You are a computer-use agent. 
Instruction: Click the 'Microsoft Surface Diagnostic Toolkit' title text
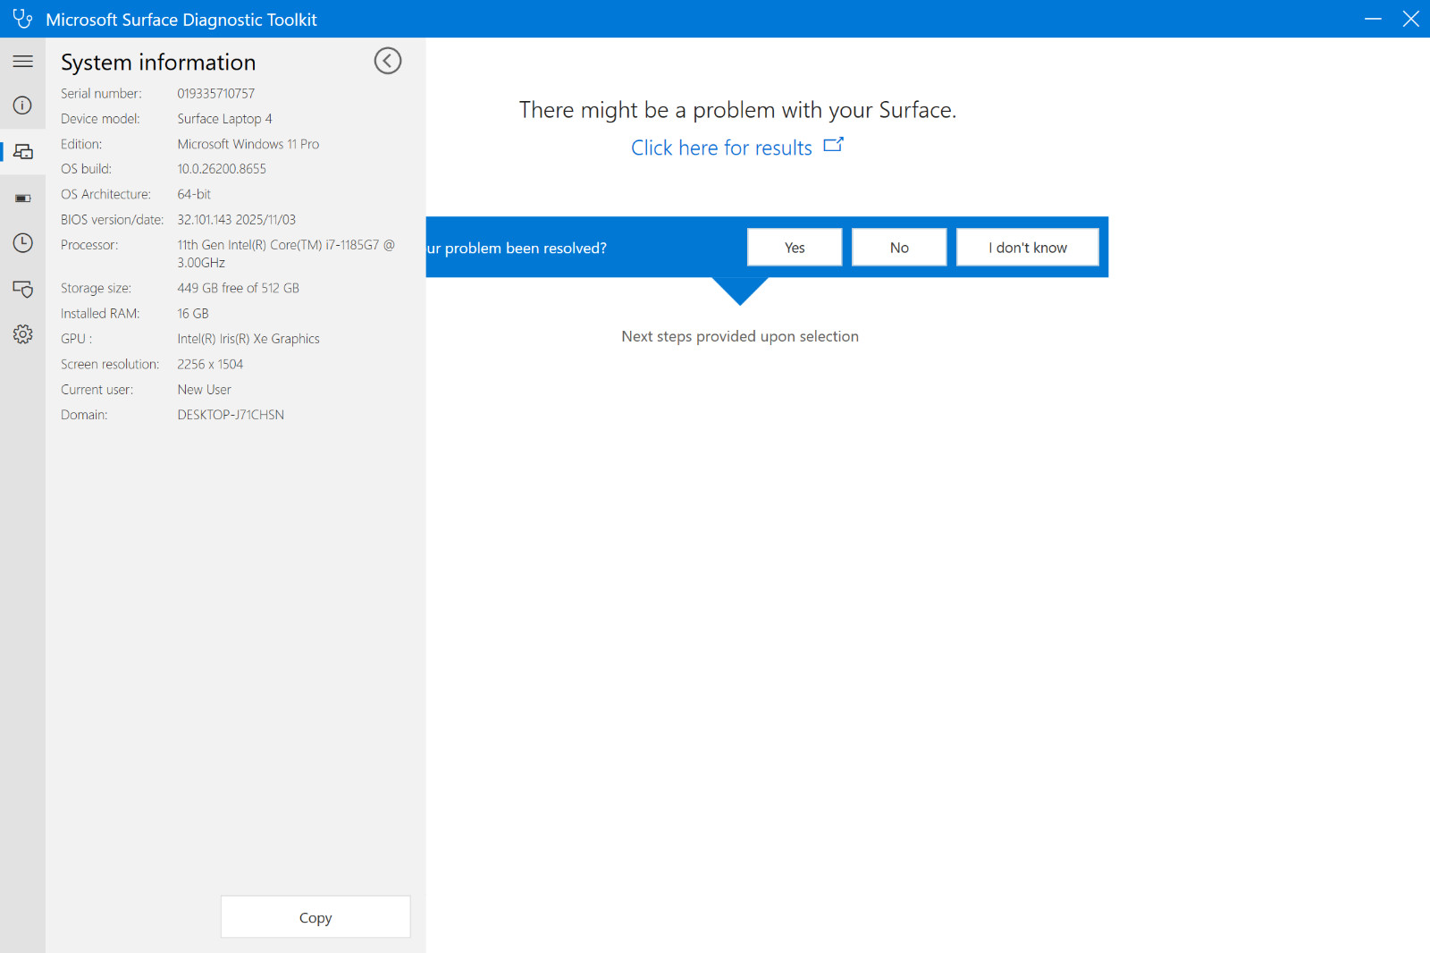(x=181, y=20)
